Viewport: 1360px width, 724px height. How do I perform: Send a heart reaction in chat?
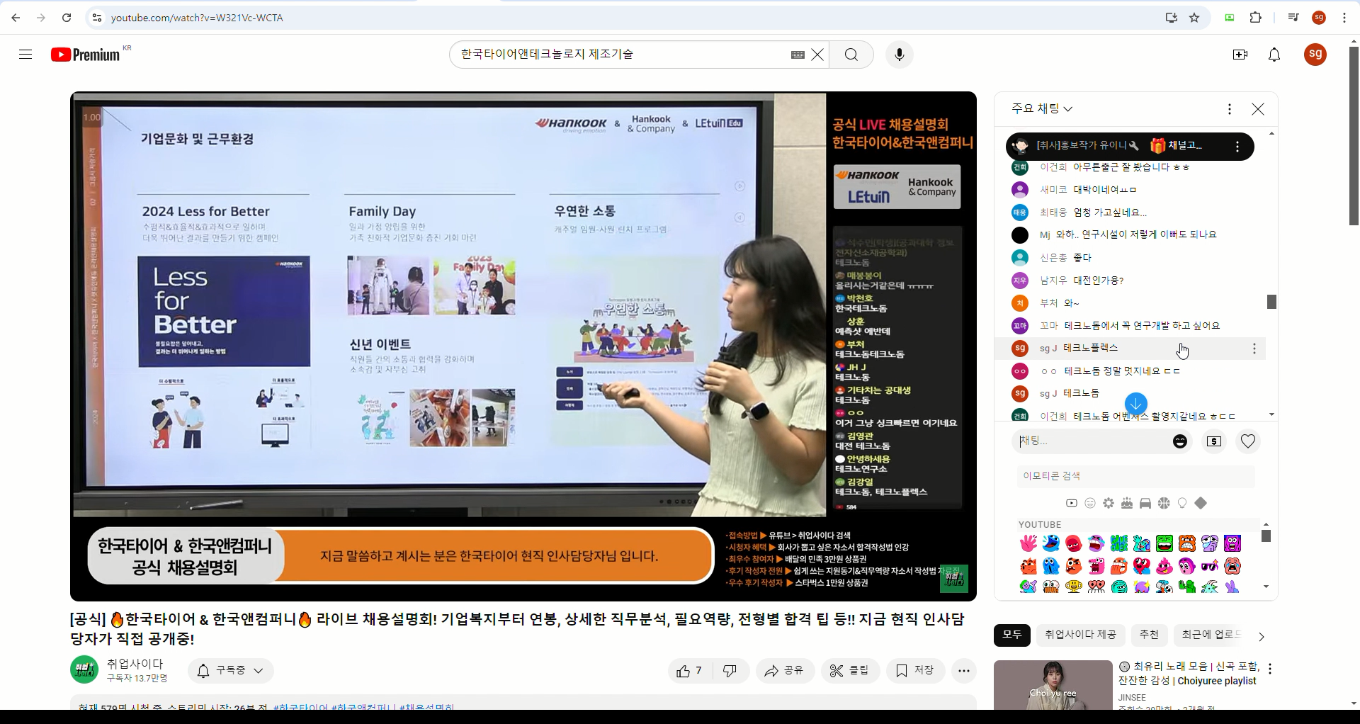pos(1247,441)
